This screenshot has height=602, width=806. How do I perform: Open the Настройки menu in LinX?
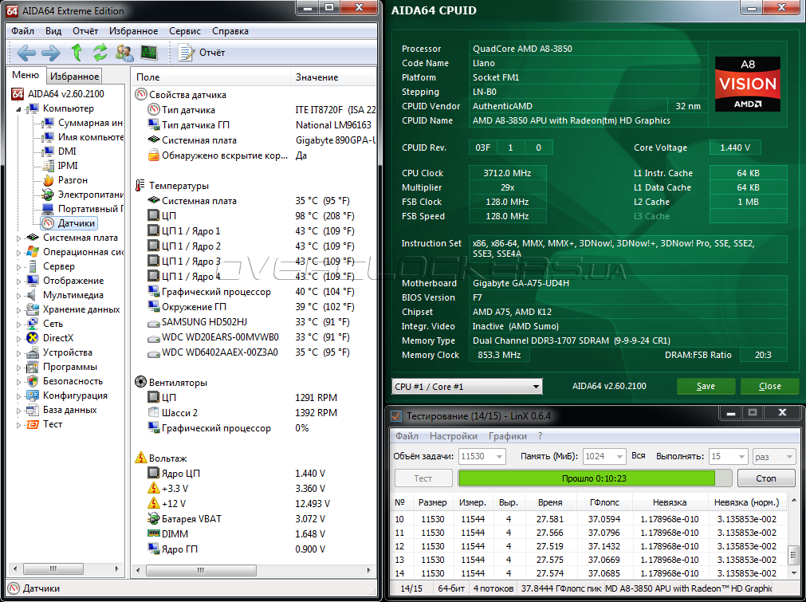[x=453, y=436]
